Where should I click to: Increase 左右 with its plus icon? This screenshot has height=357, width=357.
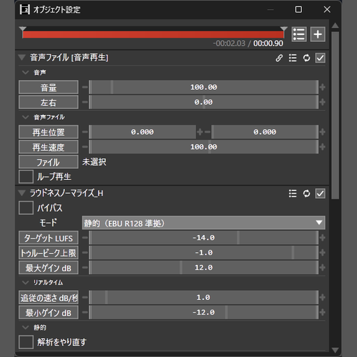point(322,102)
